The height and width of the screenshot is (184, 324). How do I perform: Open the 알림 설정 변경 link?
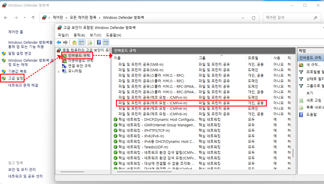click(x=20, y=53)
